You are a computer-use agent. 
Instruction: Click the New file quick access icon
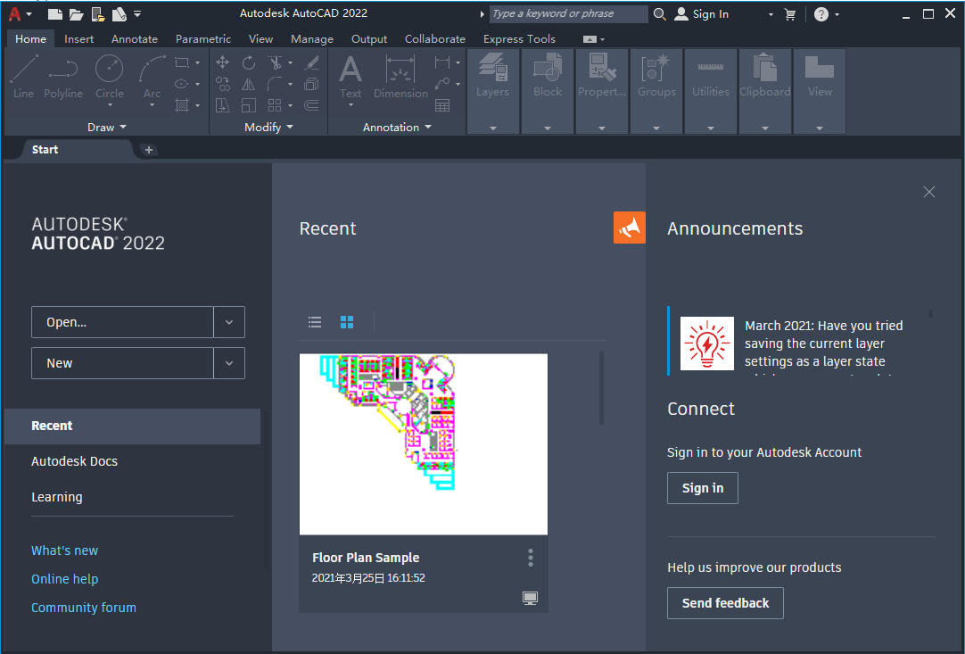pos(54,13)
